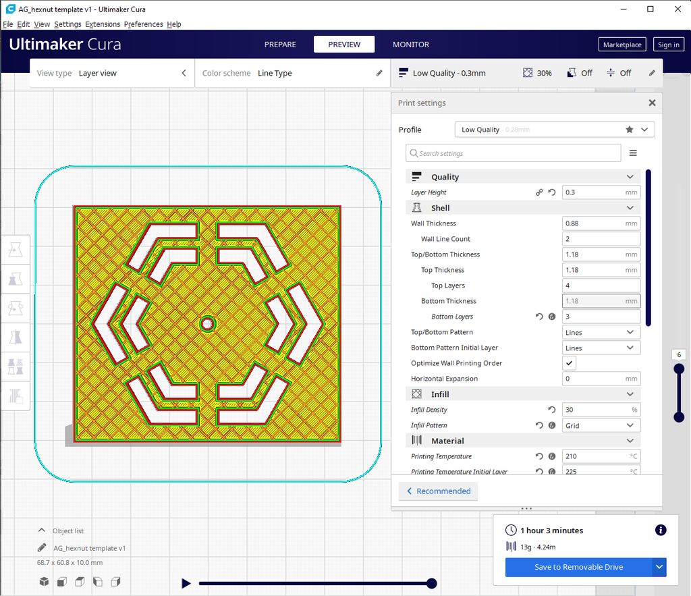This screenshot has height=596, width=691.
Task: Select the Rotate tool in left toolbar
Action: pyautogui.click(x=16, y=308)
